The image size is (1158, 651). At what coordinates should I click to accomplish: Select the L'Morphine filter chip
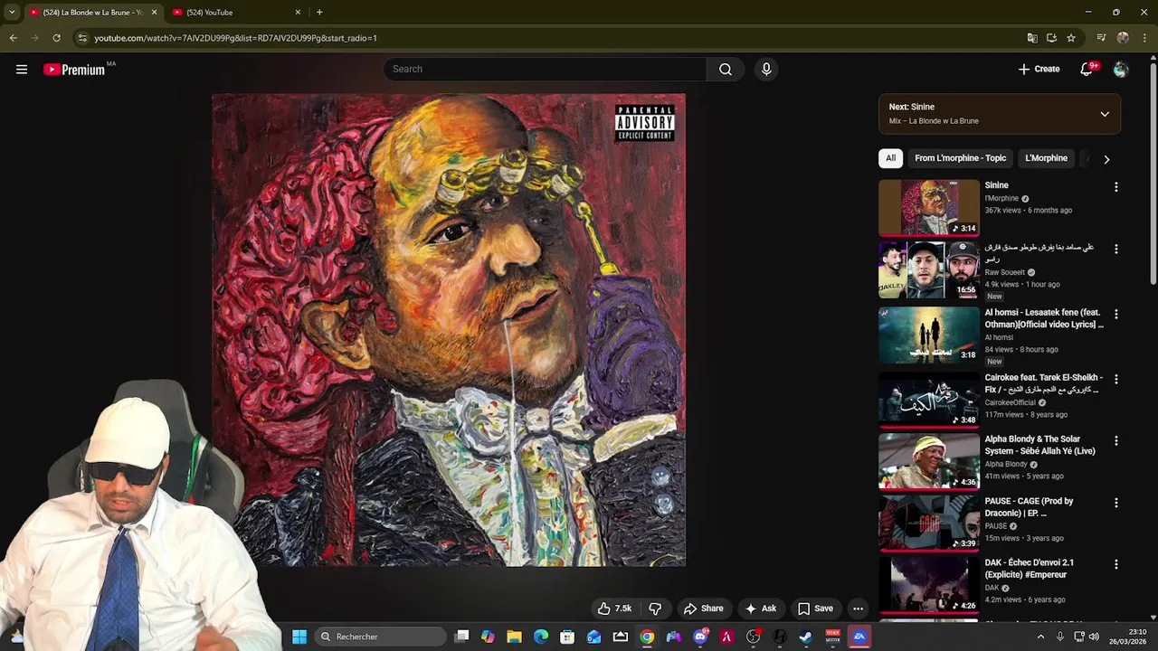pos(1046,158)
